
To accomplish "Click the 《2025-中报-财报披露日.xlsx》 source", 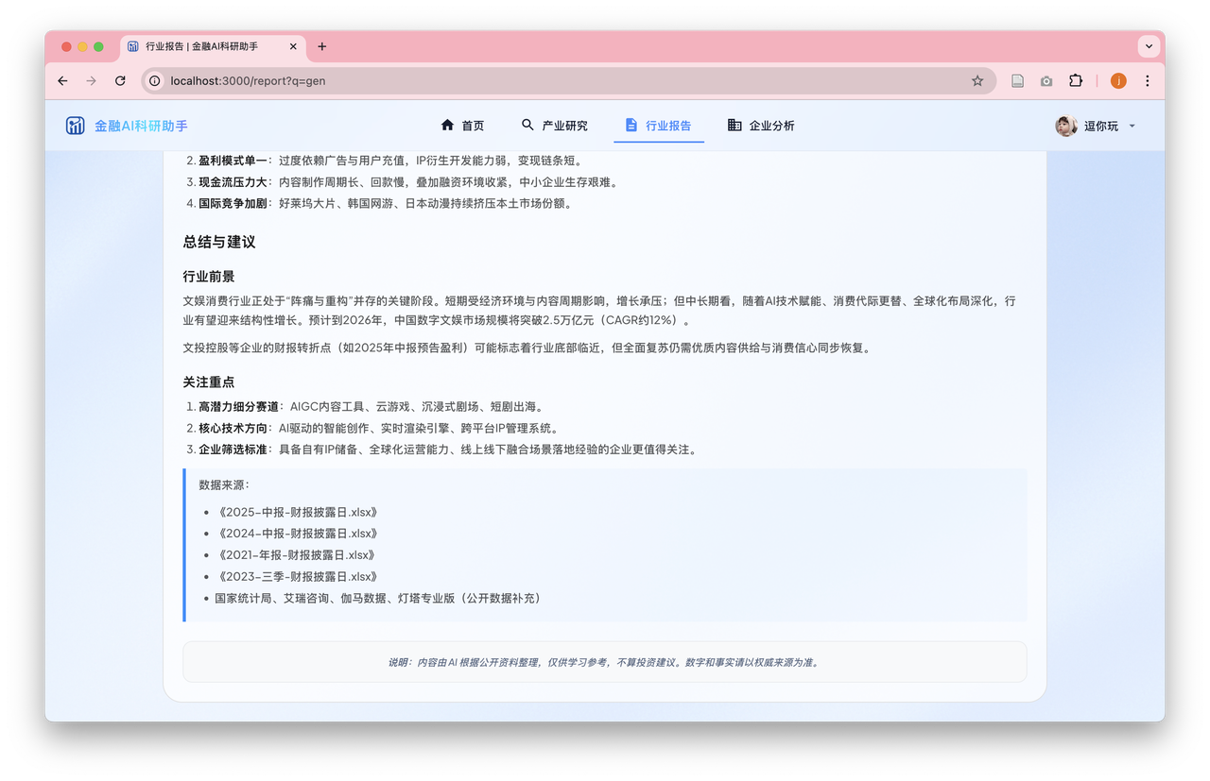I will [297, 513].
